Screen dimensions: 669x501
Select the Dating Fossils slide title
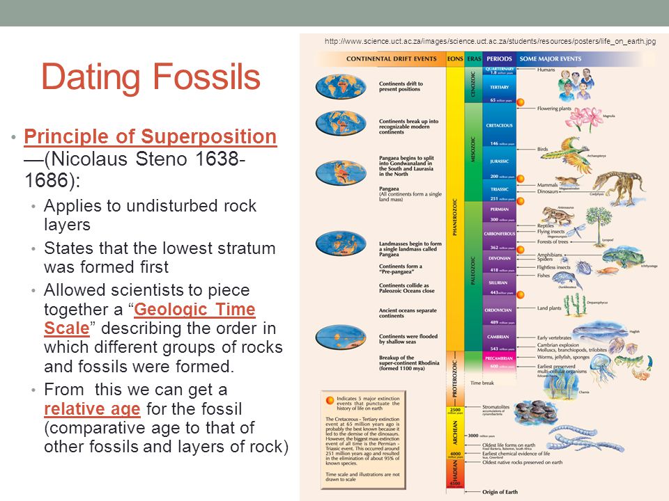point(151,77)
